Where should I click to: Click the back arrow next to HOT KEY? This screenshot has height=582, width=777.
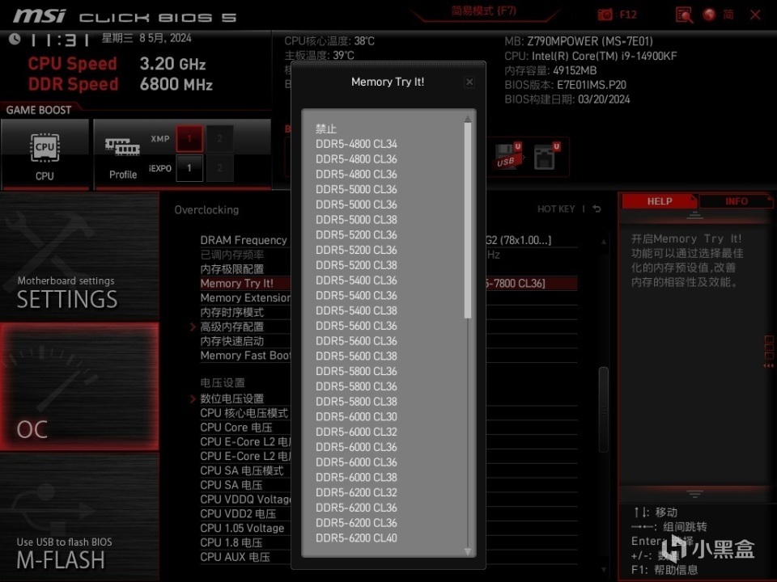click(597, 209)
